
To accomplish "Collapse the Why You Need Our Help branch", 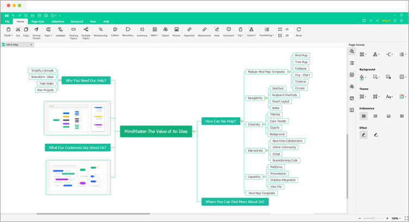I will click(x=60, y=80).
